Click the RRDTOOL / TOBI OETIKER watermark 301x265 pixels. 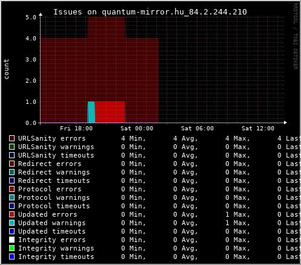pyautogui.click(x=295, y=36)
